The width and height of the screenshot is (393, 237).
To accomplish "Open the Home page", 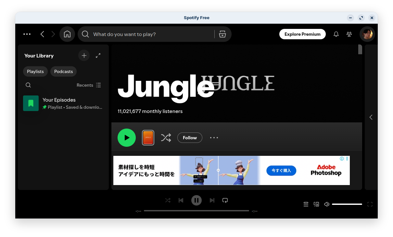I will [x=67, y=34].
